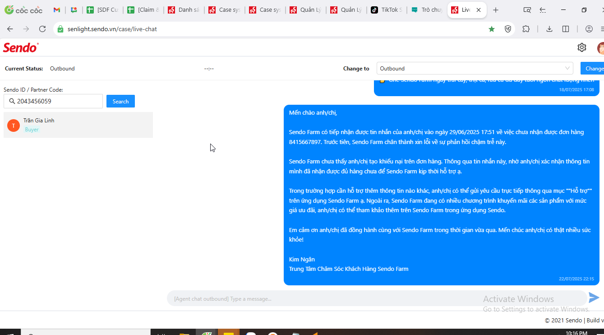The image size is (604, 335).
Task: Expand the Change to Outbound dropdown
Action: click(x=475, y=69)
